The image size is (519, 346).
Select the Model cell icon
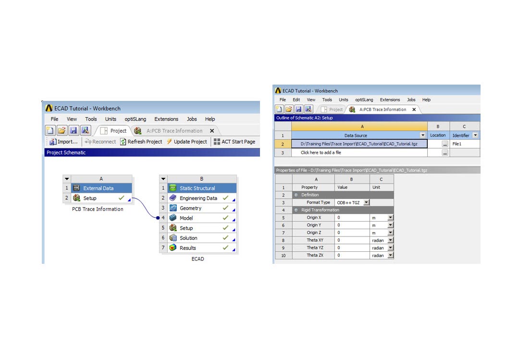[x=173, y=218]
